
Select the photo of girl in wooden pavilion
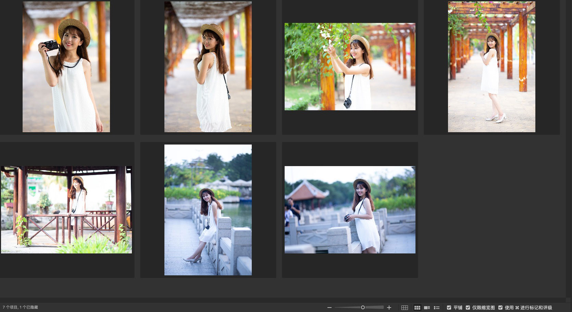point(66,210)
